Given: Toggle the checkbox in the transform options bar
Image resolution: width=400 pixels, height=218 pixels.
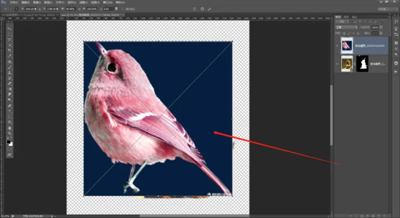Looking at the screenshot, I should coord(123,9).
